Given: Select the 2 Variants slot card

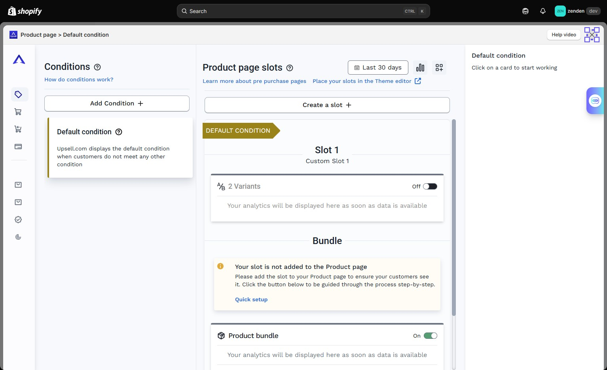Looking at the screenshot, I should [x=327, y=198].
